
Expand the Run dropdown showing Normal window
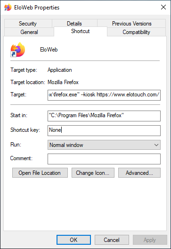click(104, 145)
